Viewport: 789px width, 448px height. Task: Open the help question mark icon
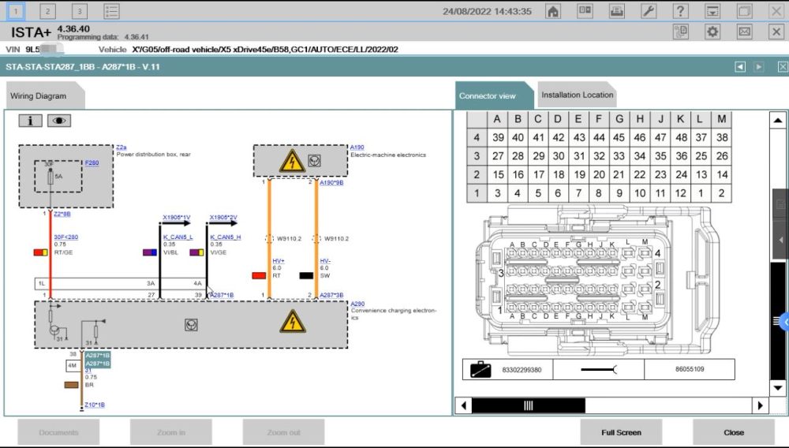(x=680, y=11)
